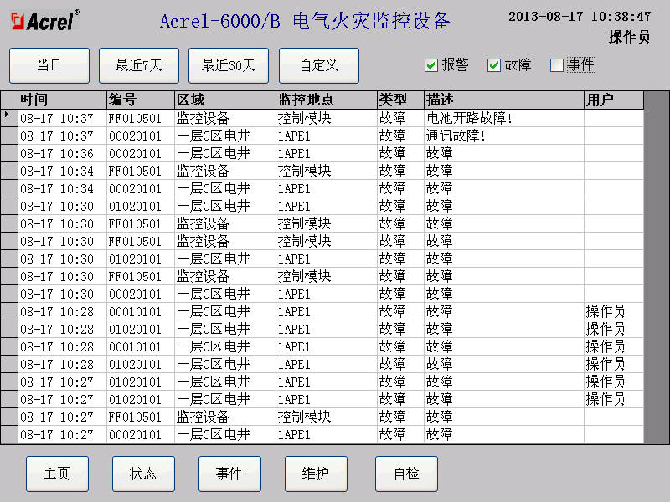This screenshot has width=670, height=502.
Task: Uncheck the 报警 alarm checkbox
Action: [431, 65]
